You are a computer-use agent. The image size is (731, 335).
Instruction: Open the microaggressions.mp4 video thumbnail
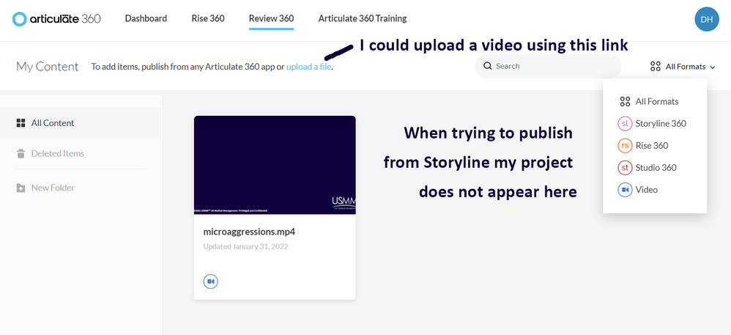[x=275, y=165]
